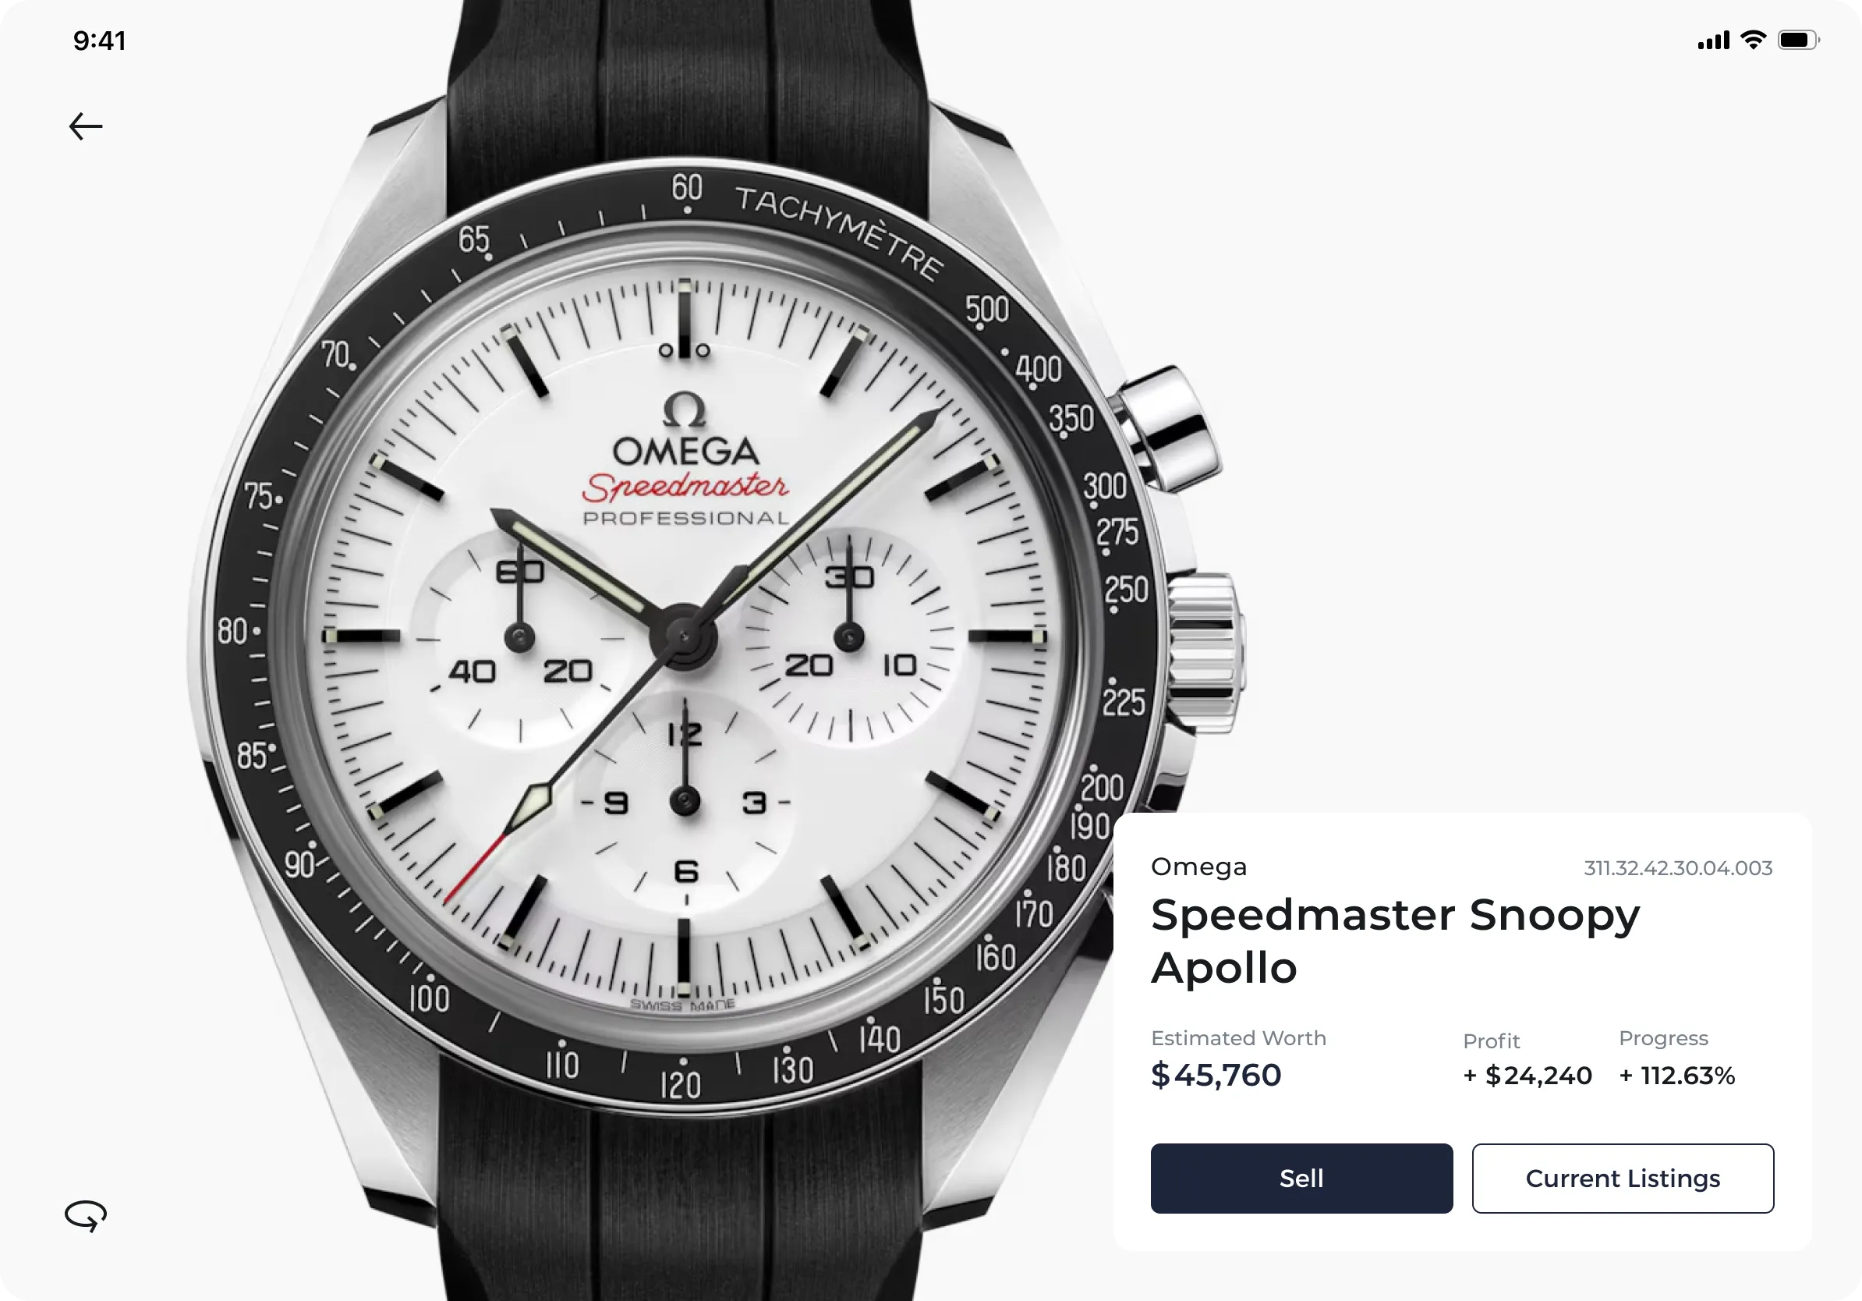Image resolution: width=1862 pixels, height=1301 pixels.
Task: Select the reference number 311.32.42.30.04.003
Action: 1678,868
